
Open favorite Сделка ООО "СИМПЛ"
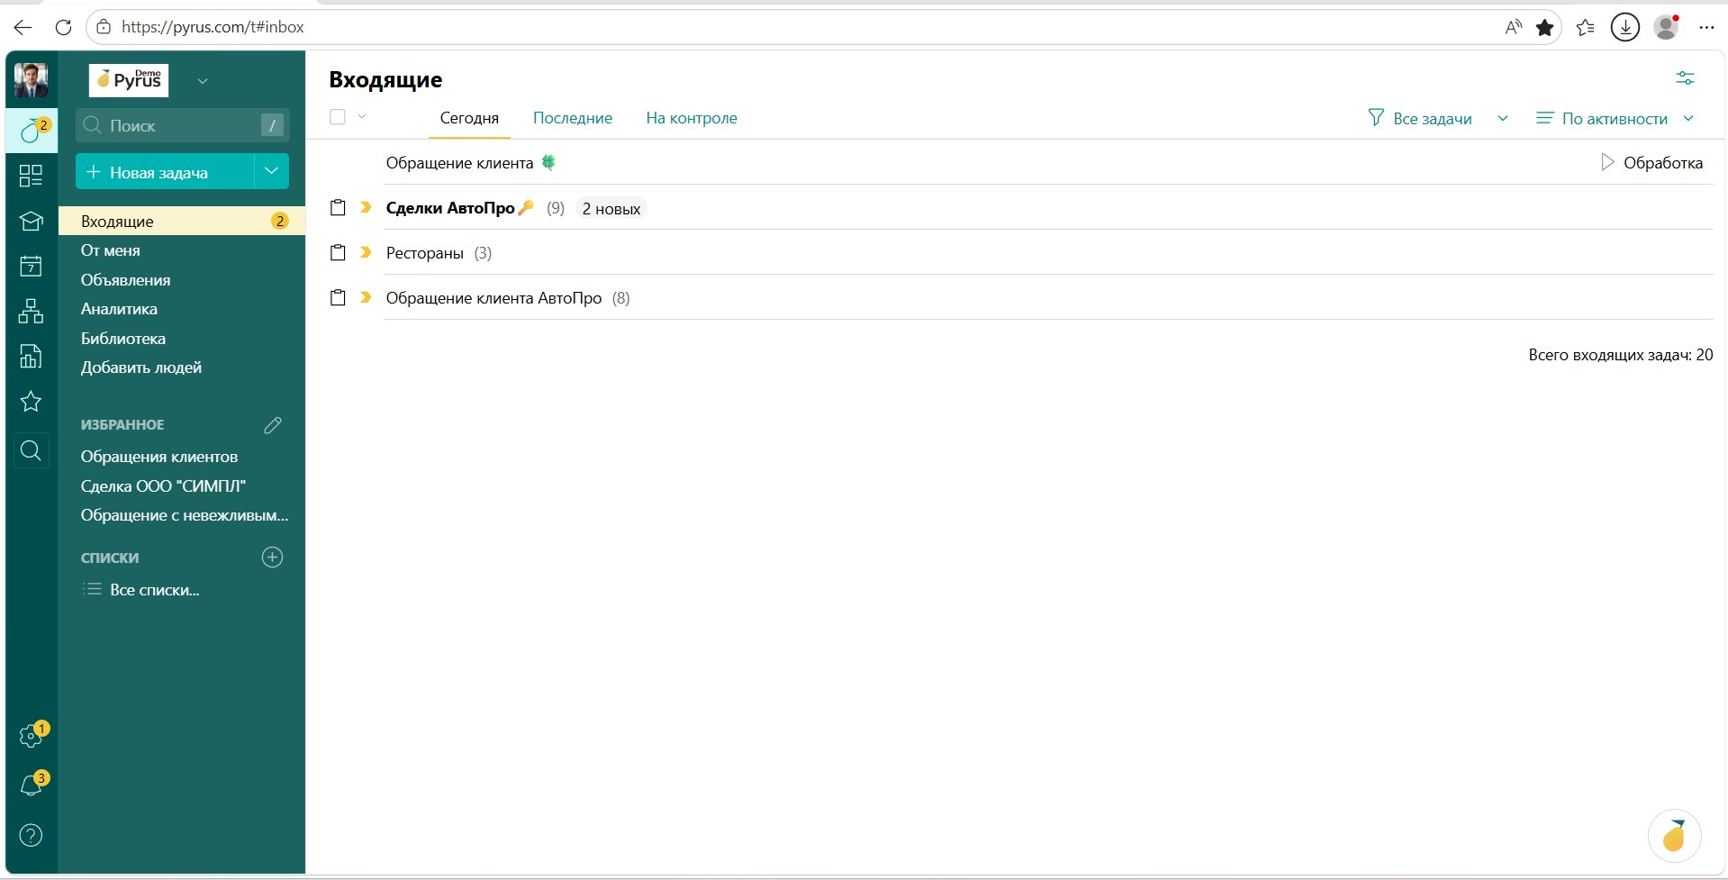163,486
